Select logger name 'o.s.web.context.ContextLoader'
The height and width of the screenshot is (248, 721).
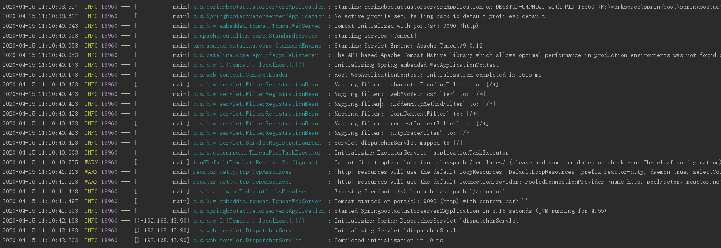[x=241, y=75]
